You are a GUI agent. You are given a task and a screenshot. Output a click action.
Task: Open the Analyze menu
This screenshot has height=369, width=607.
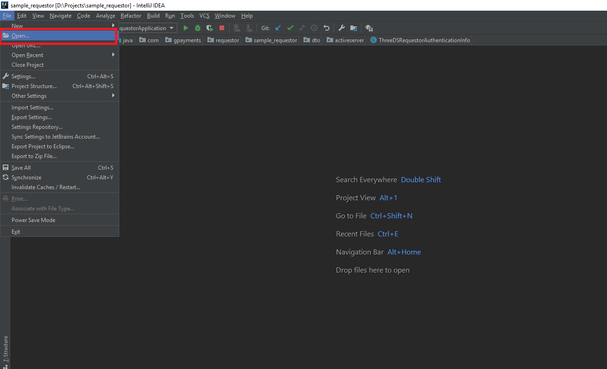(x=105, y=16)
